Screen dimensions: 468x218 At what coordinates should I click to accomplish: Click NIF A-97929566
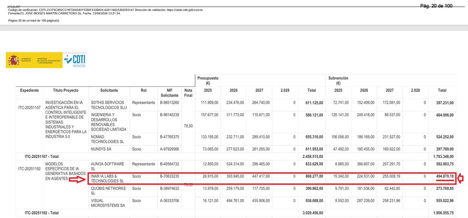169,149
